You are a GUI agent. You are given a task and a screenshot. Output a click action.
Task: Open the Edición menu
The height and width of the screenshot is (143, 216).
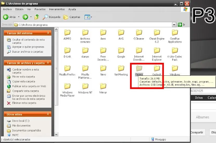coord(19,9)
